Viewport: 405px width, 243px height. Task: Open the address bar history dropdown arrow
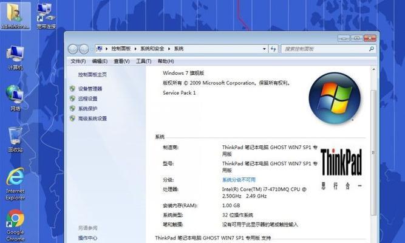(x=264, y=49)
